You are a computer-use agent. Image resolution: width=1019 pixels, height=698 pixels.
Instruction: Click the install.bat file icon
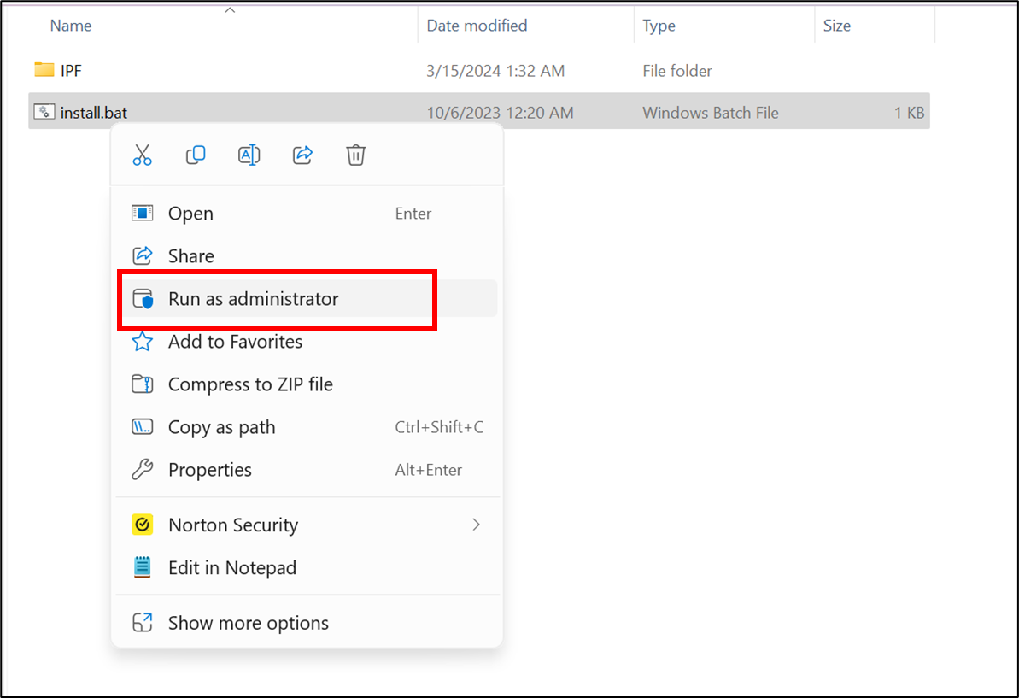[44, 112]
